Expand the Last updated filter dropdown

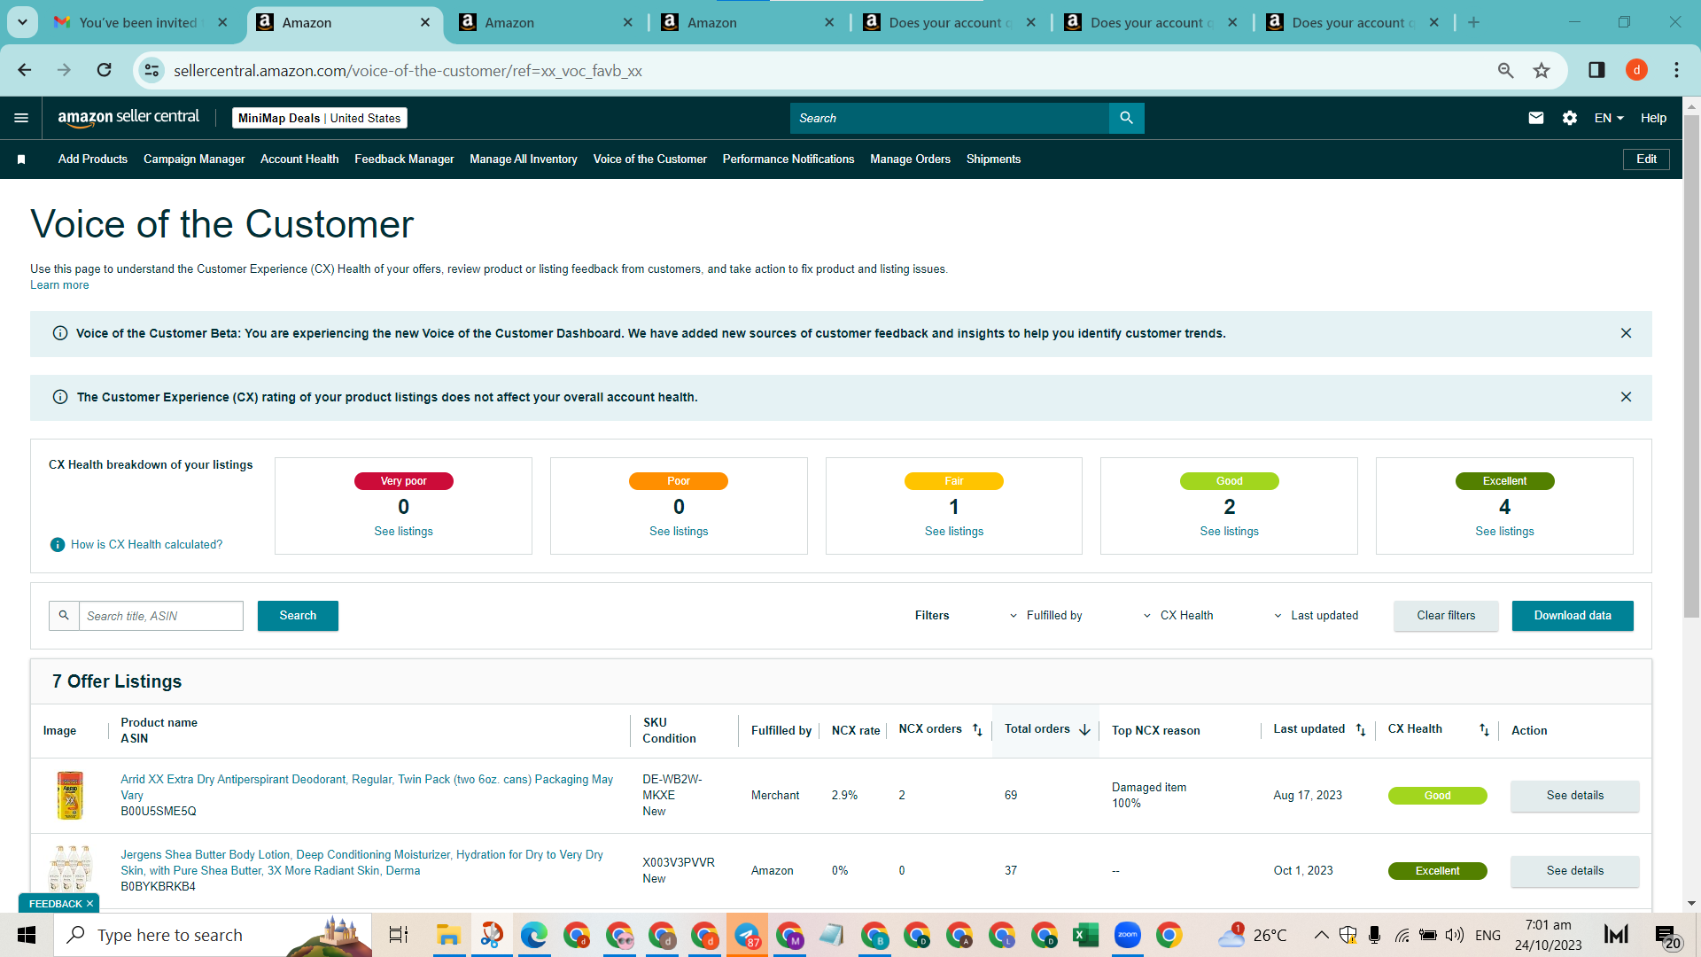(x=1316, y=616)
